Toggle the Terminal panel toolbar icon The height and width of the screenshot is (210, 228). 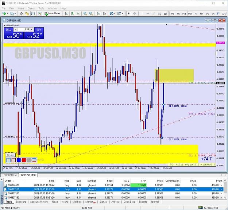[33, 13]
